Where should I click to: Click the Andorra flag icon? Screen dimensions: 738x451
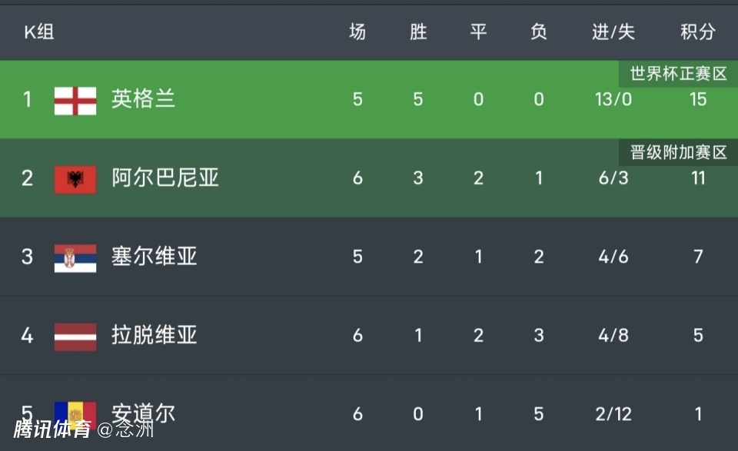click(x=75, y=413)
